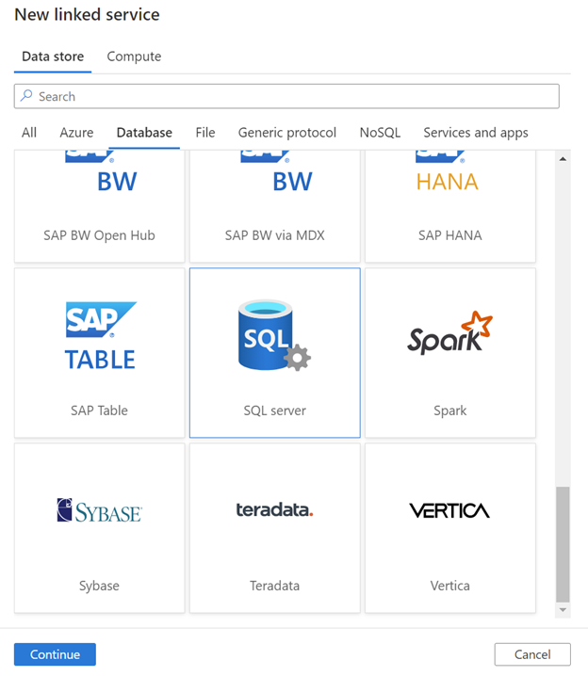This screenshot has height=676, width=588.
Task: Pick the Spark logo
Action: click(449, 333)
